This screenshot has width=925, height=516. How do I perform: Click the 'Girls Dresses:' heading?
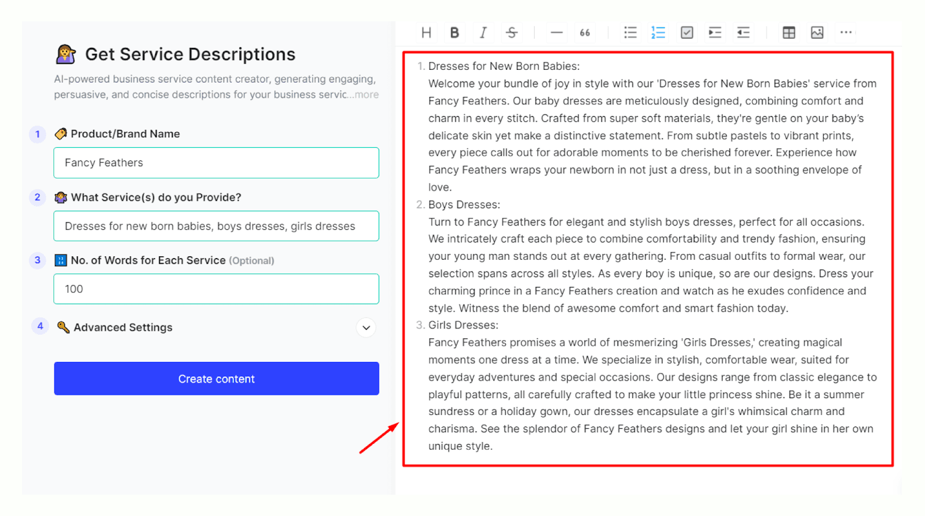[x=463, y=326]
